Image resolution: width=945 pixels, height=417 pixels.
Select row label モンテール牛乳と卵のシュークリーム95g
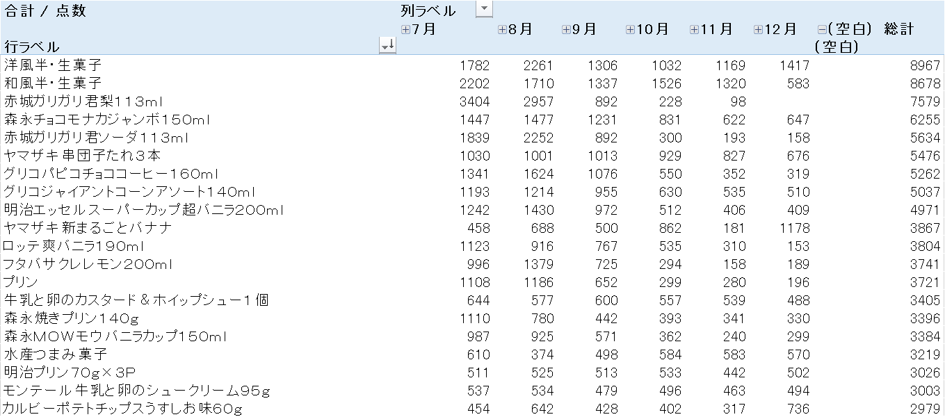(x=137, y=391)
